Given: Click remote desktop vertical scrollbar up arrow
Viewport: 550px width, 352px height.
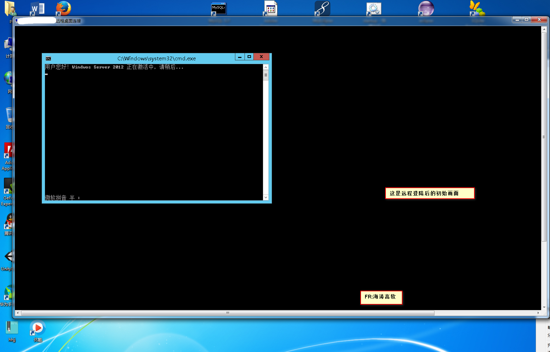Looking at the screenshot, I should 544,30.
